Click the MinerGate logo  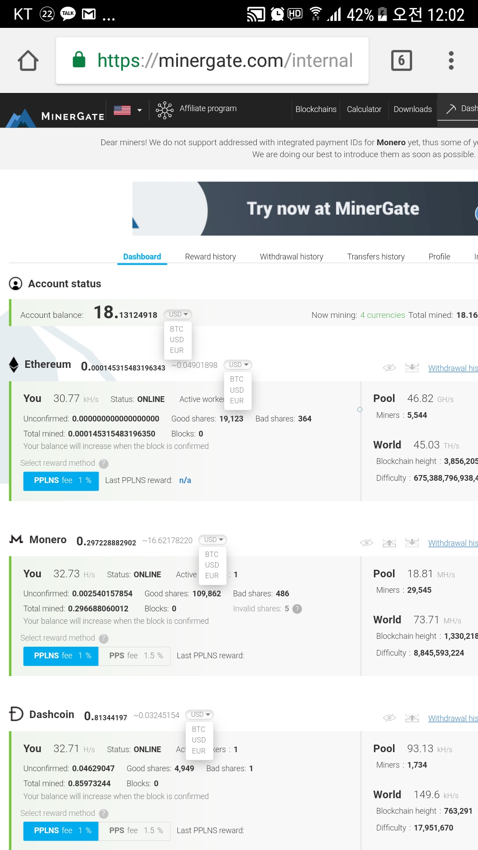pyautogui.click(x=58, y=115)
